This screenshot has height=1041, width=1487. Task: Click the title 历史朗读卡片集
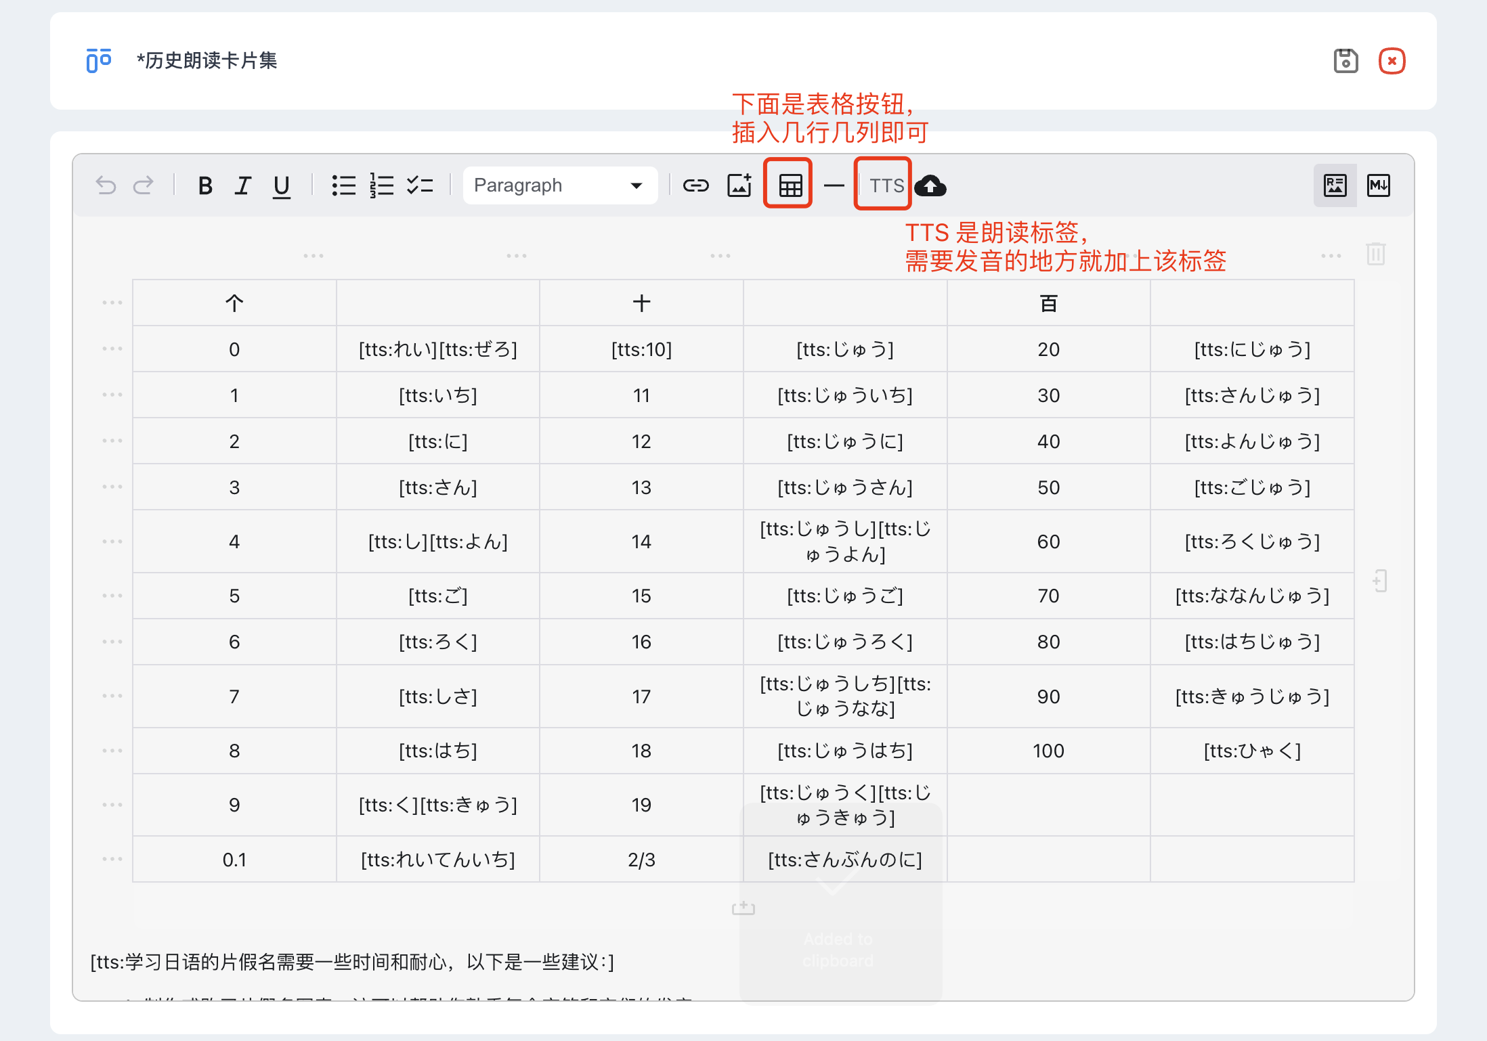207,61
